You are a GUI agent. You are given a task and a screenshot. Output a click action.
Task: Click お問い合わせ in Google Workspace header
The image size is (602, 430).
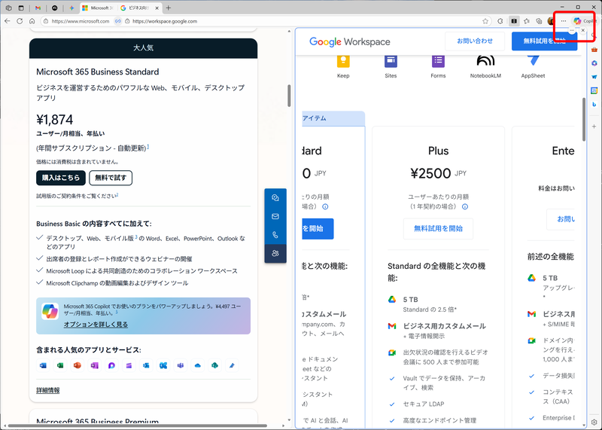[x=475, y=41]
